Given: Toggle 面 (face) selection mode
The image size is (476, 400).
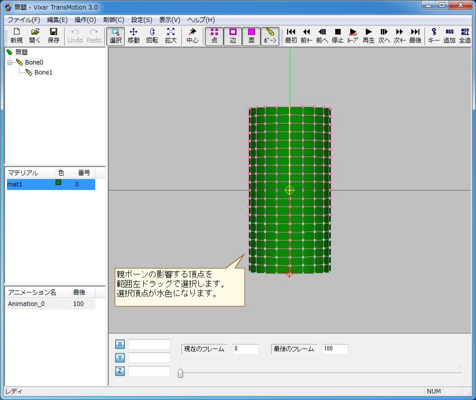Looking at the screenshot, I should (x=252, y=35).
